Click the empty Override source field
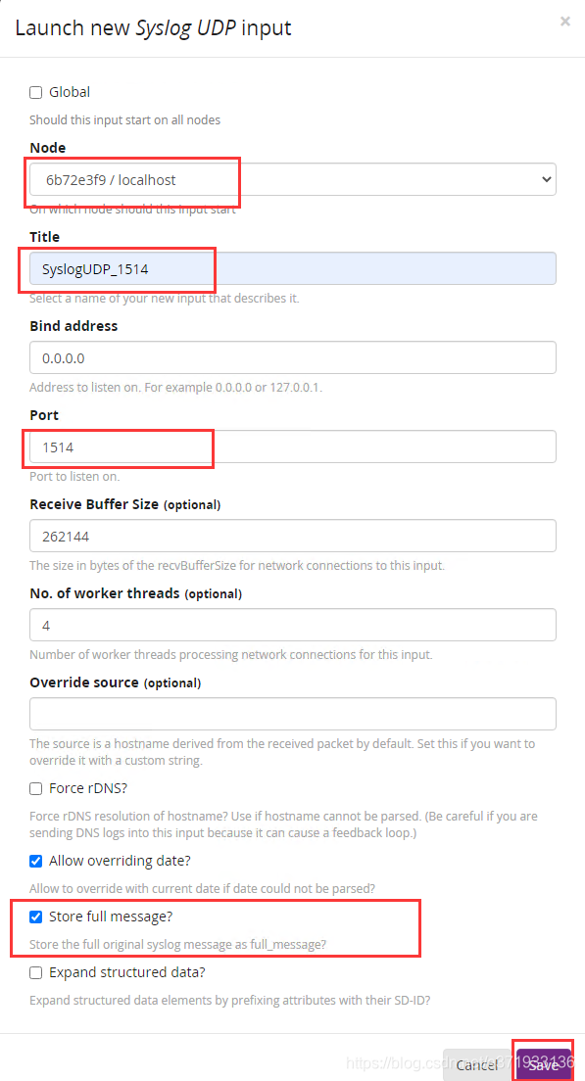The width and height of the screenshot is (585, 1081). 294,714
